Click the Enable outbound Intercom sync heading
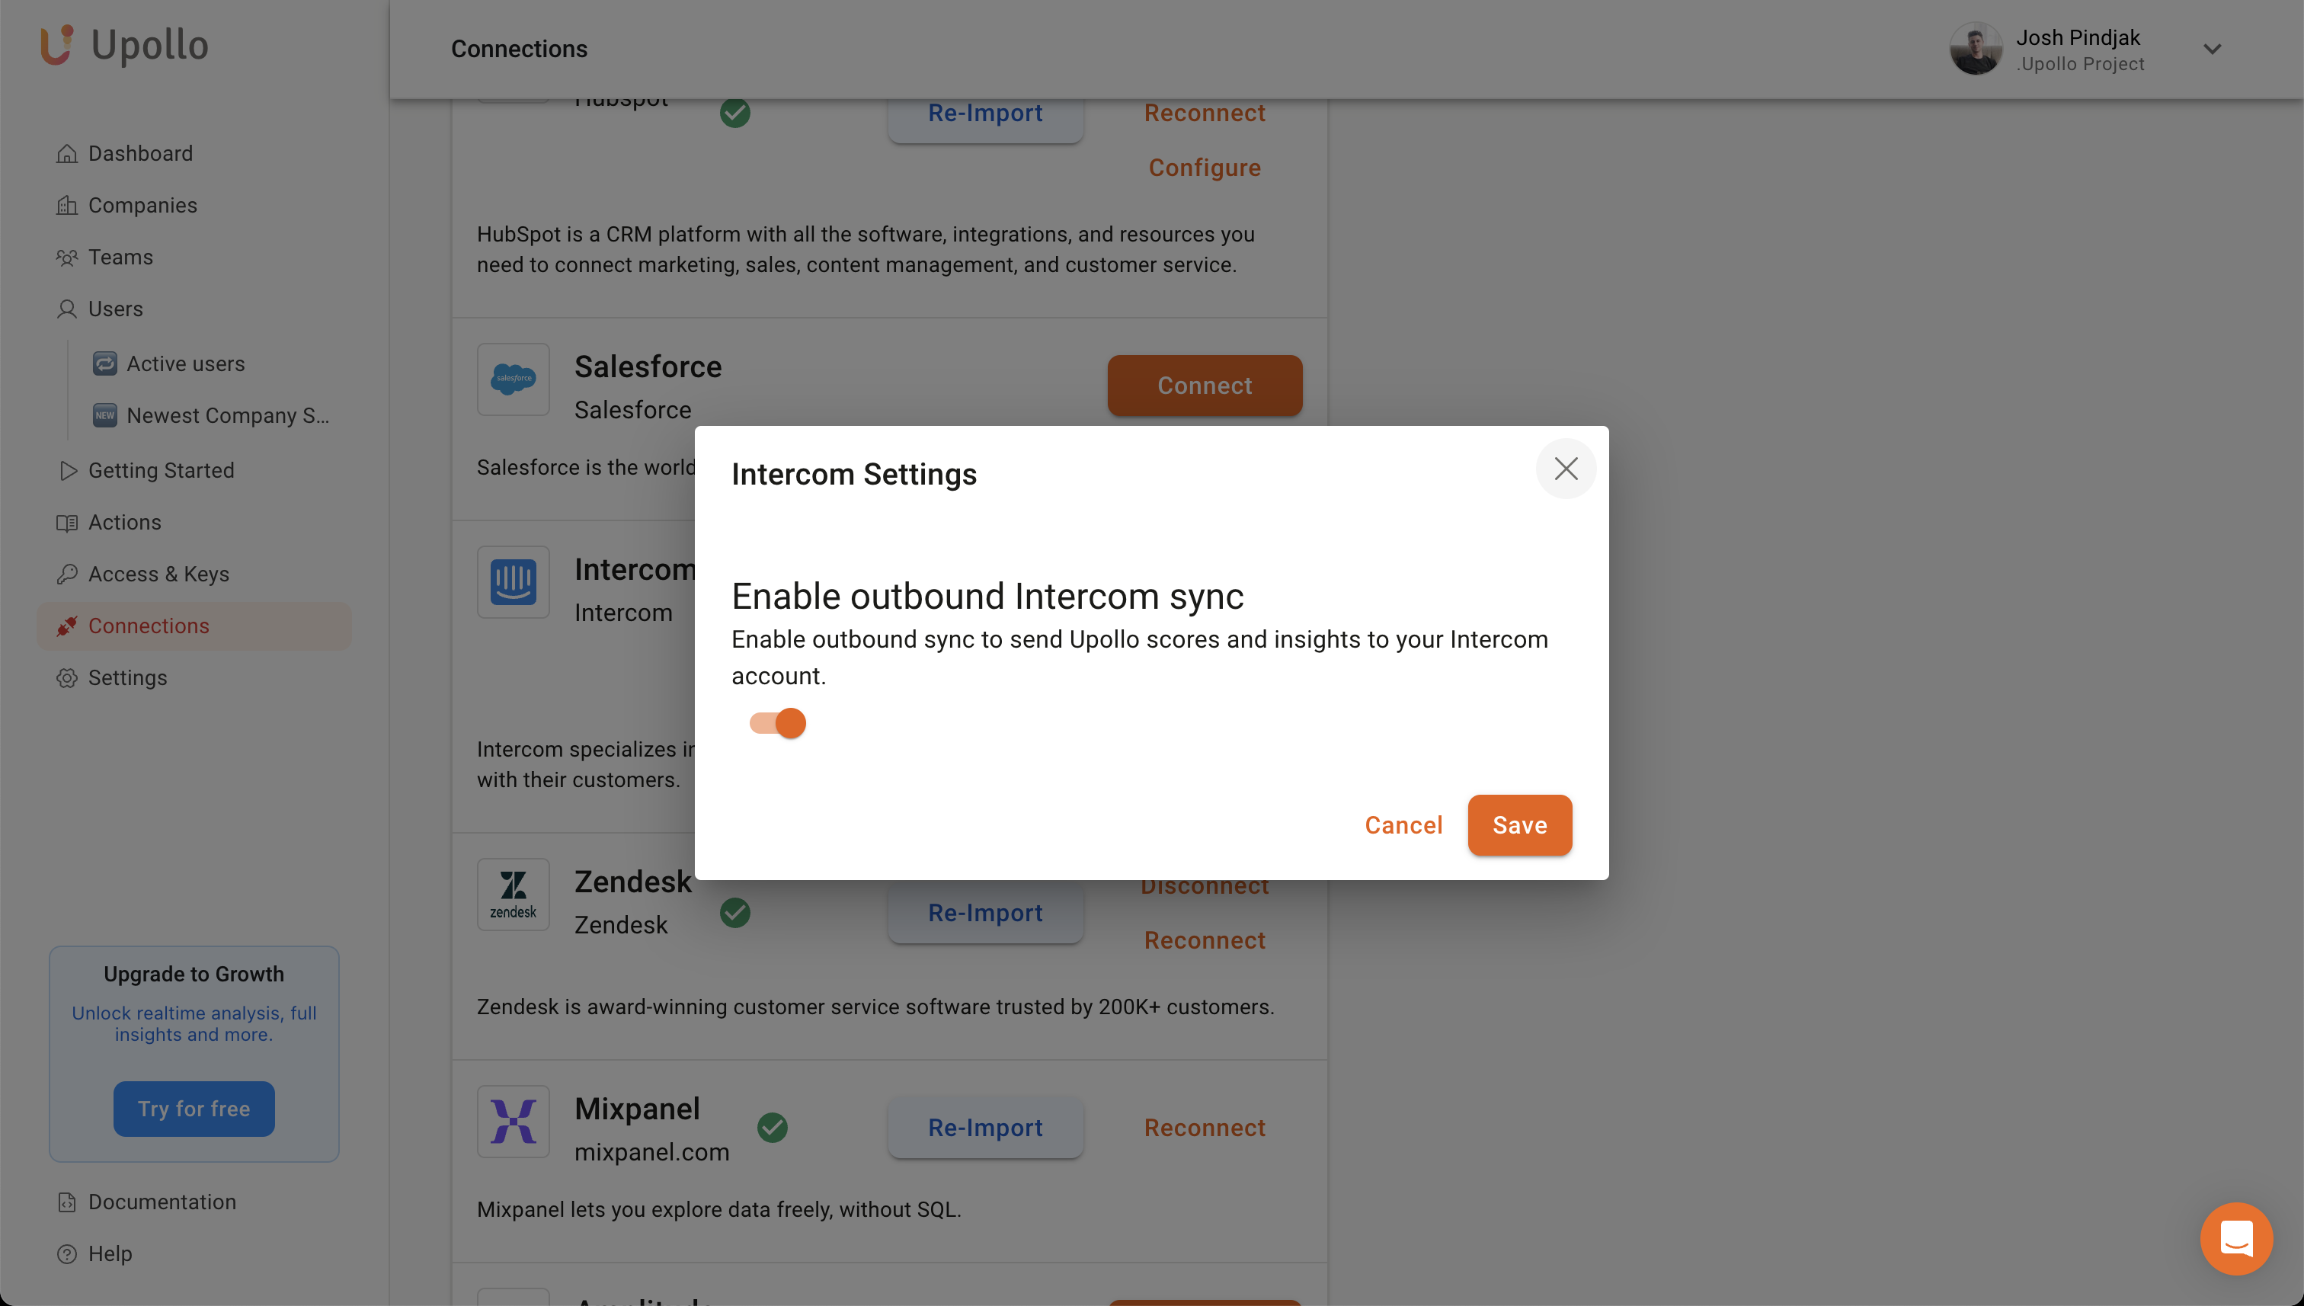This screenshot has width=2304, height=1306. 987,597
